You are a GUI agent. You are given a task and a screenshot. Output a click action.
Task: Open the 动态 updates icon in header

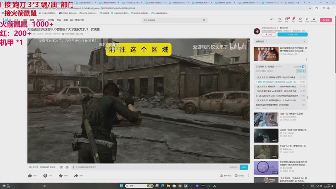294,20
